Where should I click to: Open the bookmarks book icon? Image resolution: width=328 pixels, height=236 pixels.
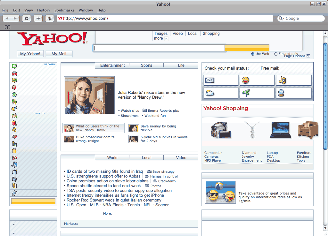(7, 27)
